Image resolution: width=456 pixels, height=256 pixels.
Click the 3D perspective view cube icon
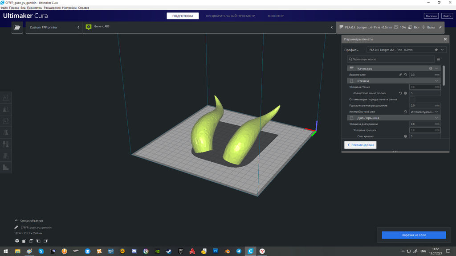point(17,241)
